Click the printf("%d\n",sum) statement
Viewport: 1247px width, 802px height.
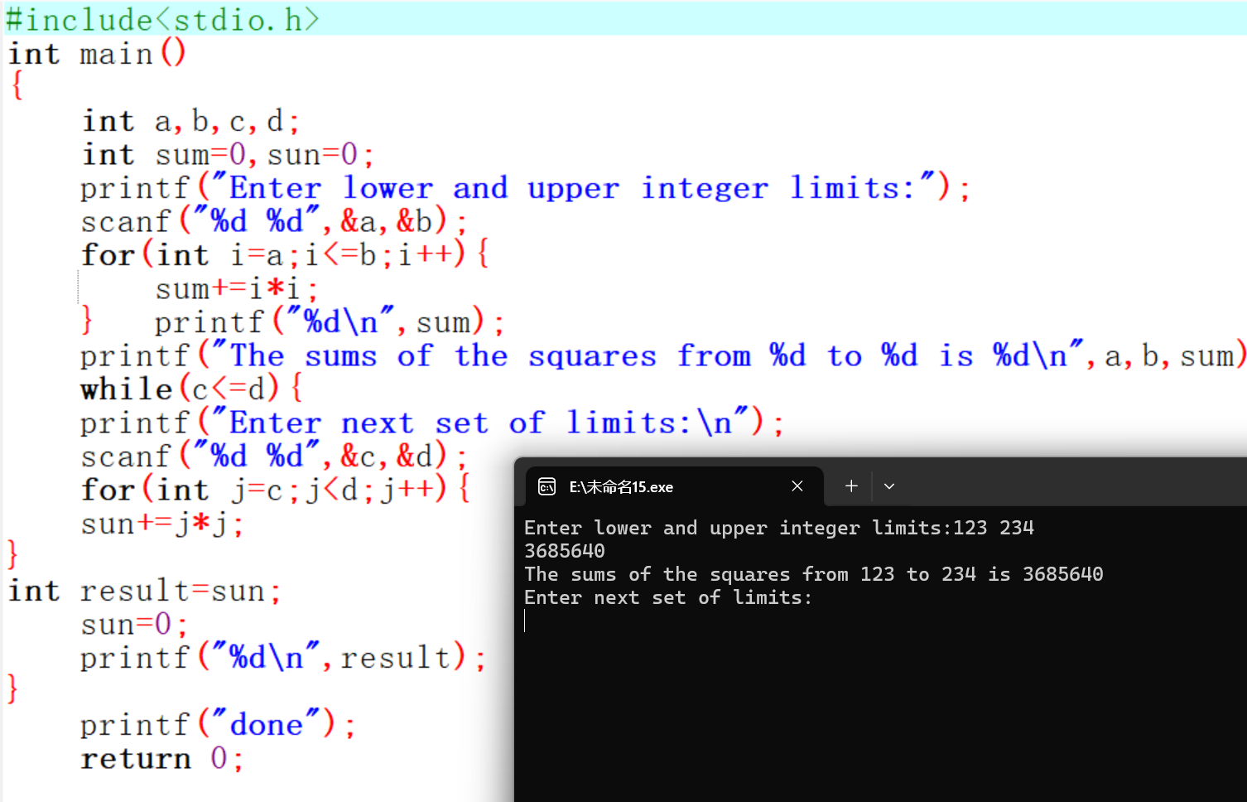tap(329, 322)
